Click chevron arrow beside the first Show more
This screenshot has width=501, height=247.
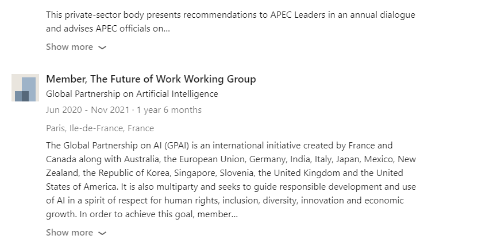pyautogui.click(x=102, y=48)
